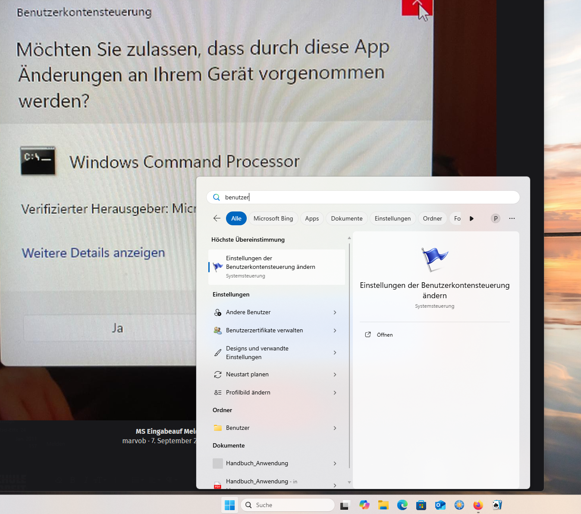
Task: Open Task View from the taskbar
Action: click(345, 505)
